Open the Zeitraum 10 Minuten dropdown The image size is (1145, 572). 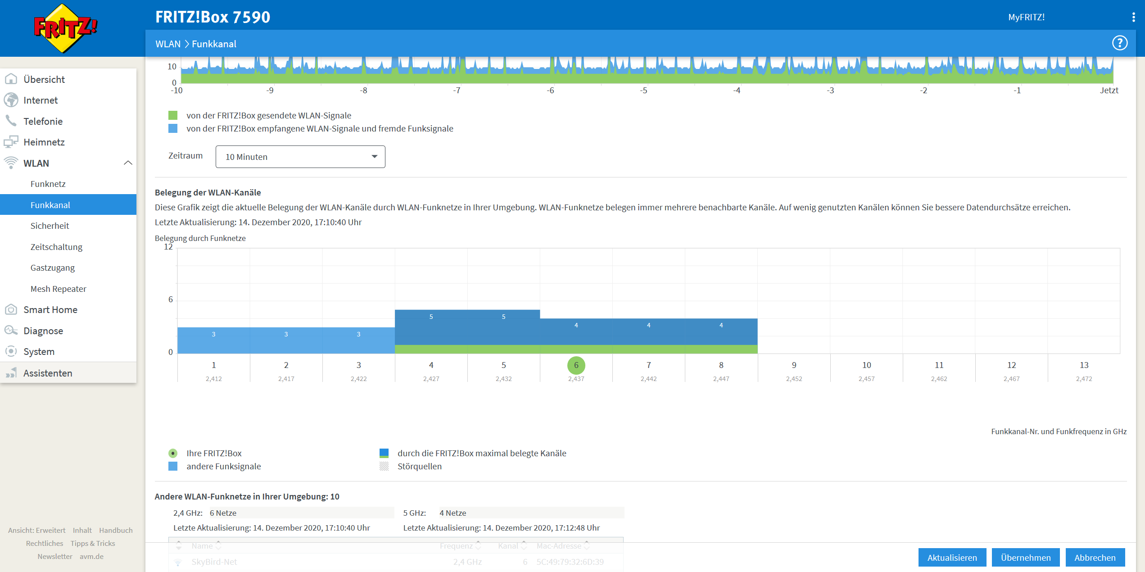[300, 157]
